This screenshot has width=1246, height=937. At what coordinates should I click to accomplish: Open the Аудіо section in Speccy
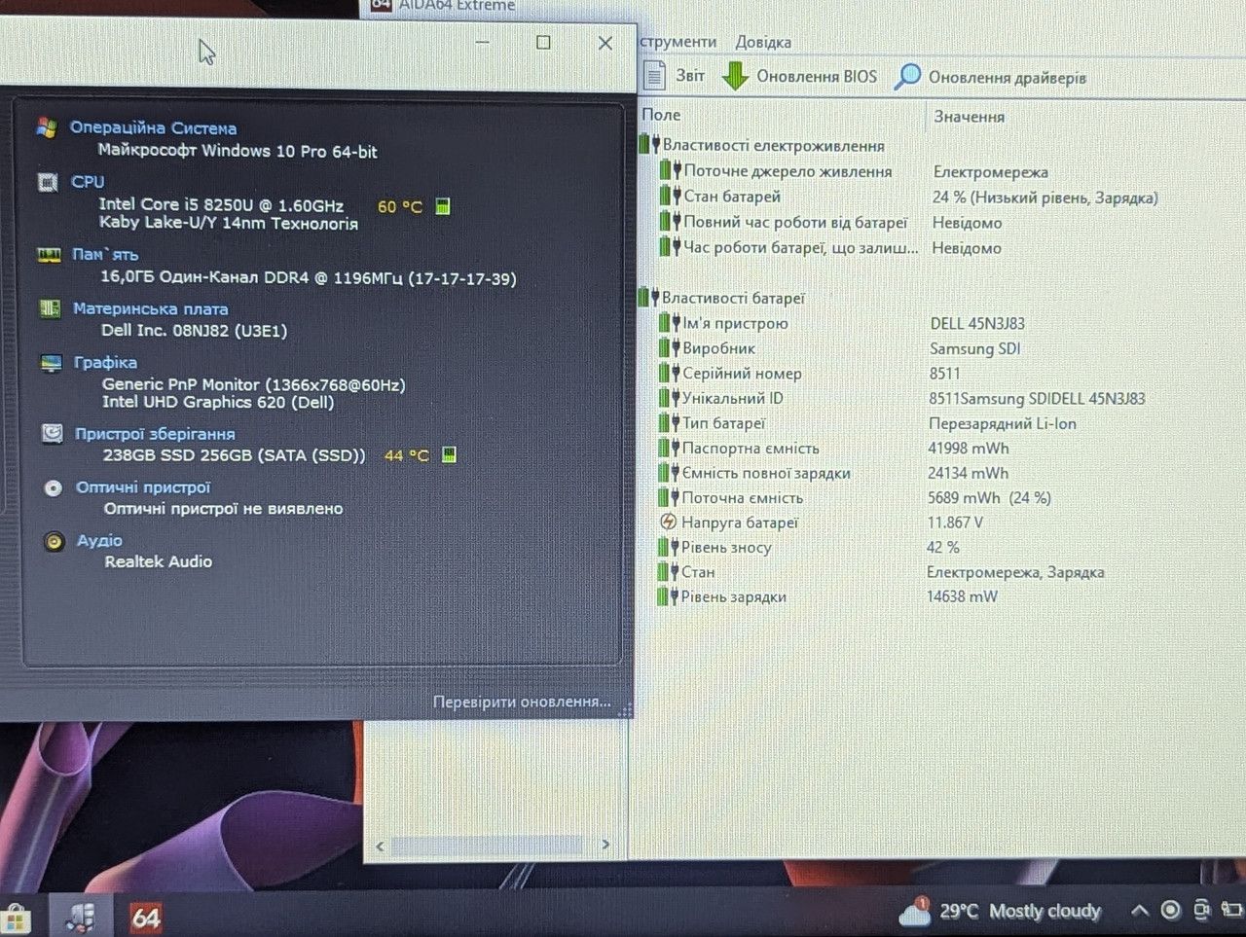pos(99,540)
